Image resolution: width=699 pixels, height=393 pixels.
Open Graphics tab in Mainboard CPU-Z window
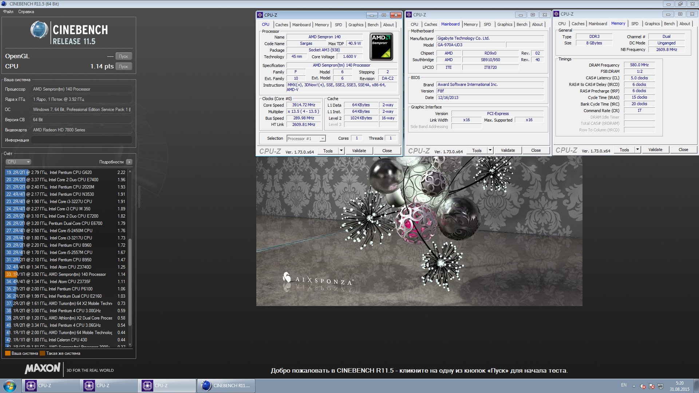click(x=505, y=24)
